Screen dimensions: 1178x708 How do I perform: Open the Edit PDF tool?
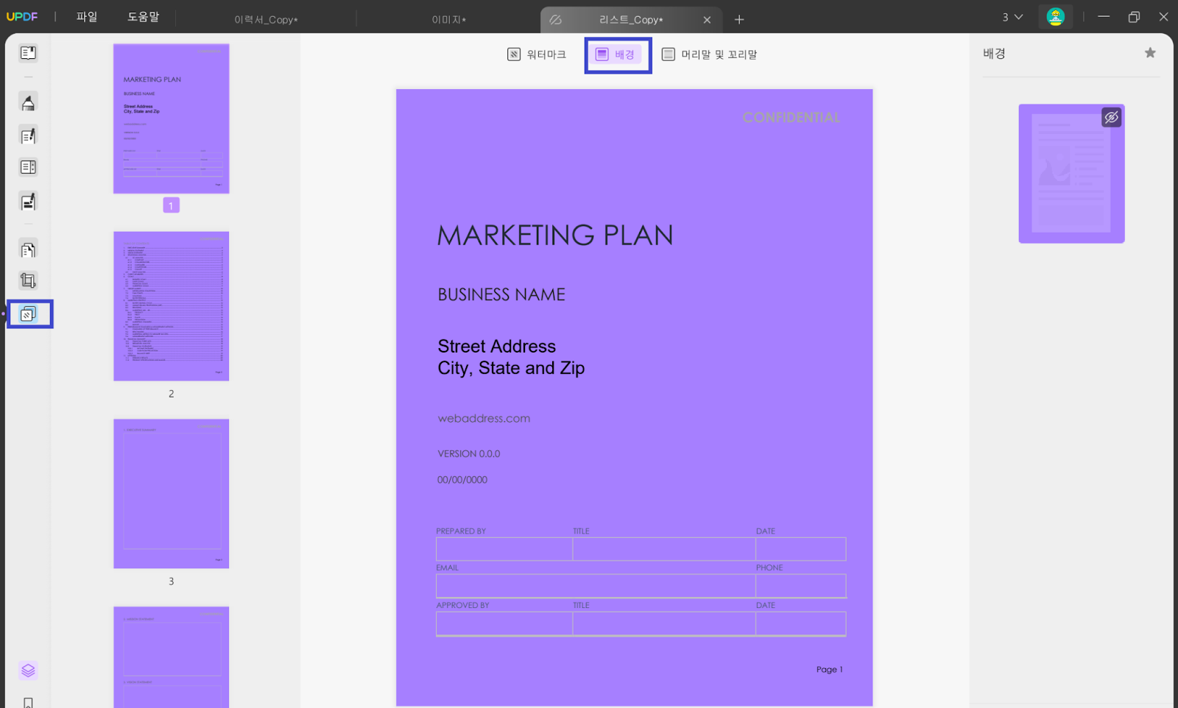(x=28, y=135)
